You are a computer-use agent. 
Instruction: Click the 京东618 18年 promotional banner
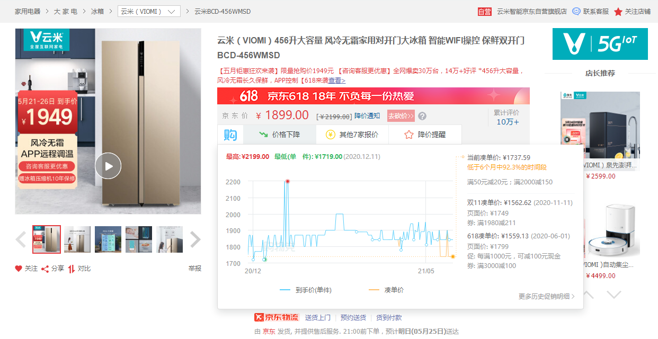coord(374,96)
